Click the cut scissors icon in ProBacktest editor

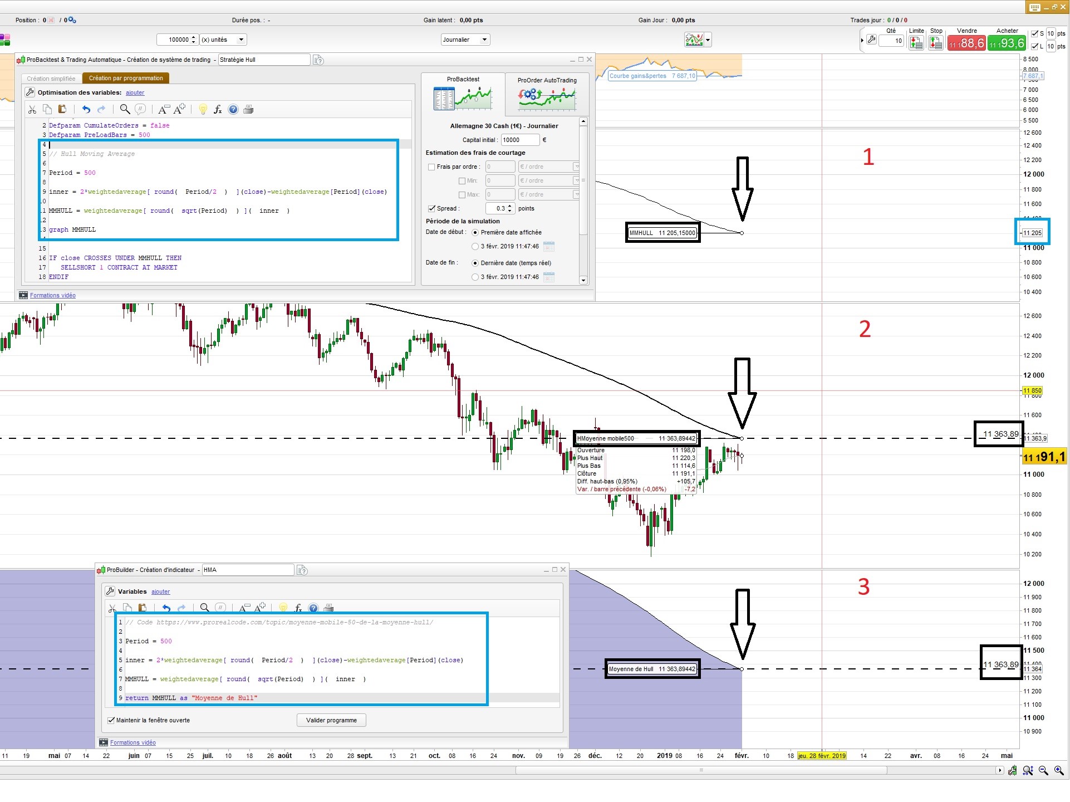pos(32,110)
